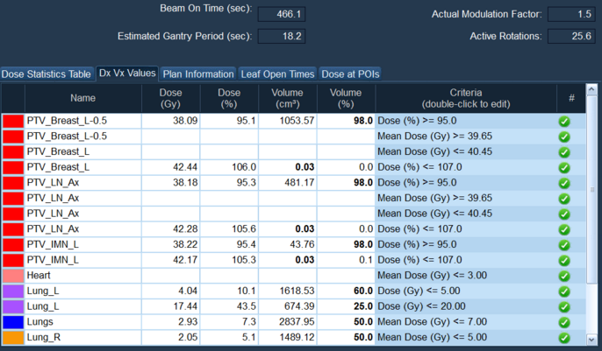The width and height of the screenshot is (602, 351).
Task: Select the Leaf Open Times tab
Action: (x=277, y=74)
